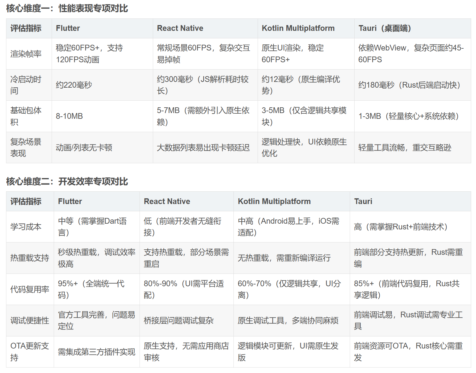The width and height of the screenshot is (476, 373).
Task: Select the 学习成本 row label
Action: 30,227
